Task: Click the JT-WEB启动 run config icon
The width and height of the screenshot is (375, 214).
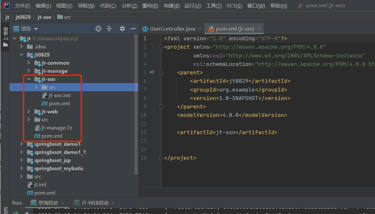Action: point(77,203)
